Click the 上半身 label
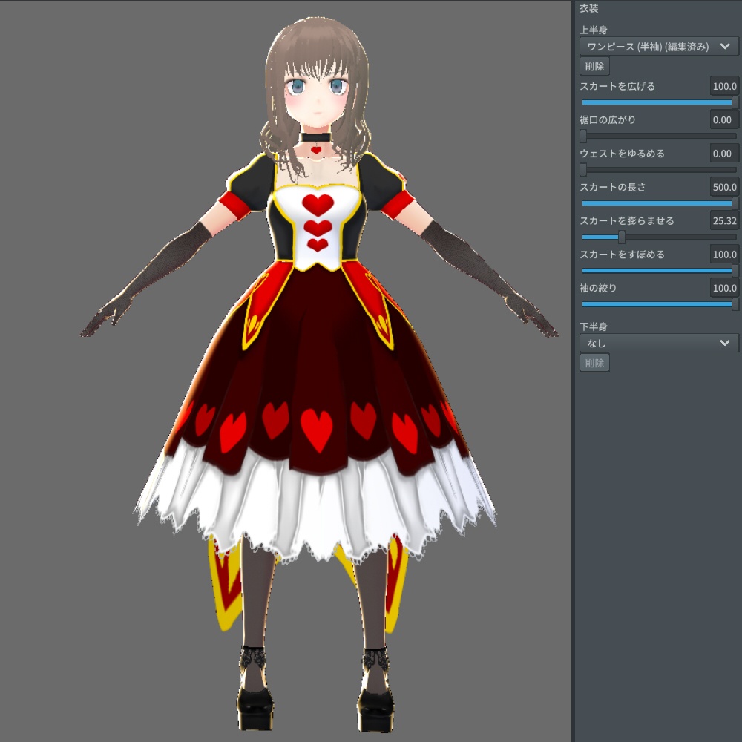 click(x=594, y=30)
